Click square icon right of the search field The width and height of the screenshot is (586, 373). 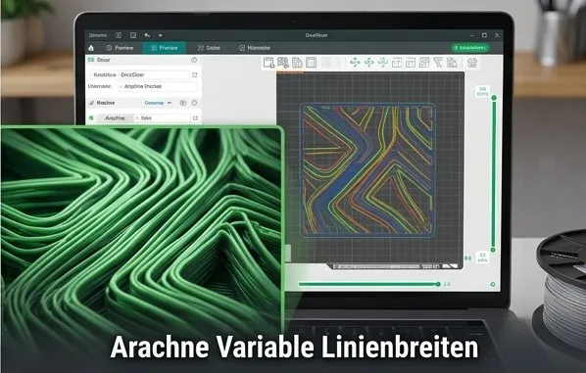coord(195,118)
